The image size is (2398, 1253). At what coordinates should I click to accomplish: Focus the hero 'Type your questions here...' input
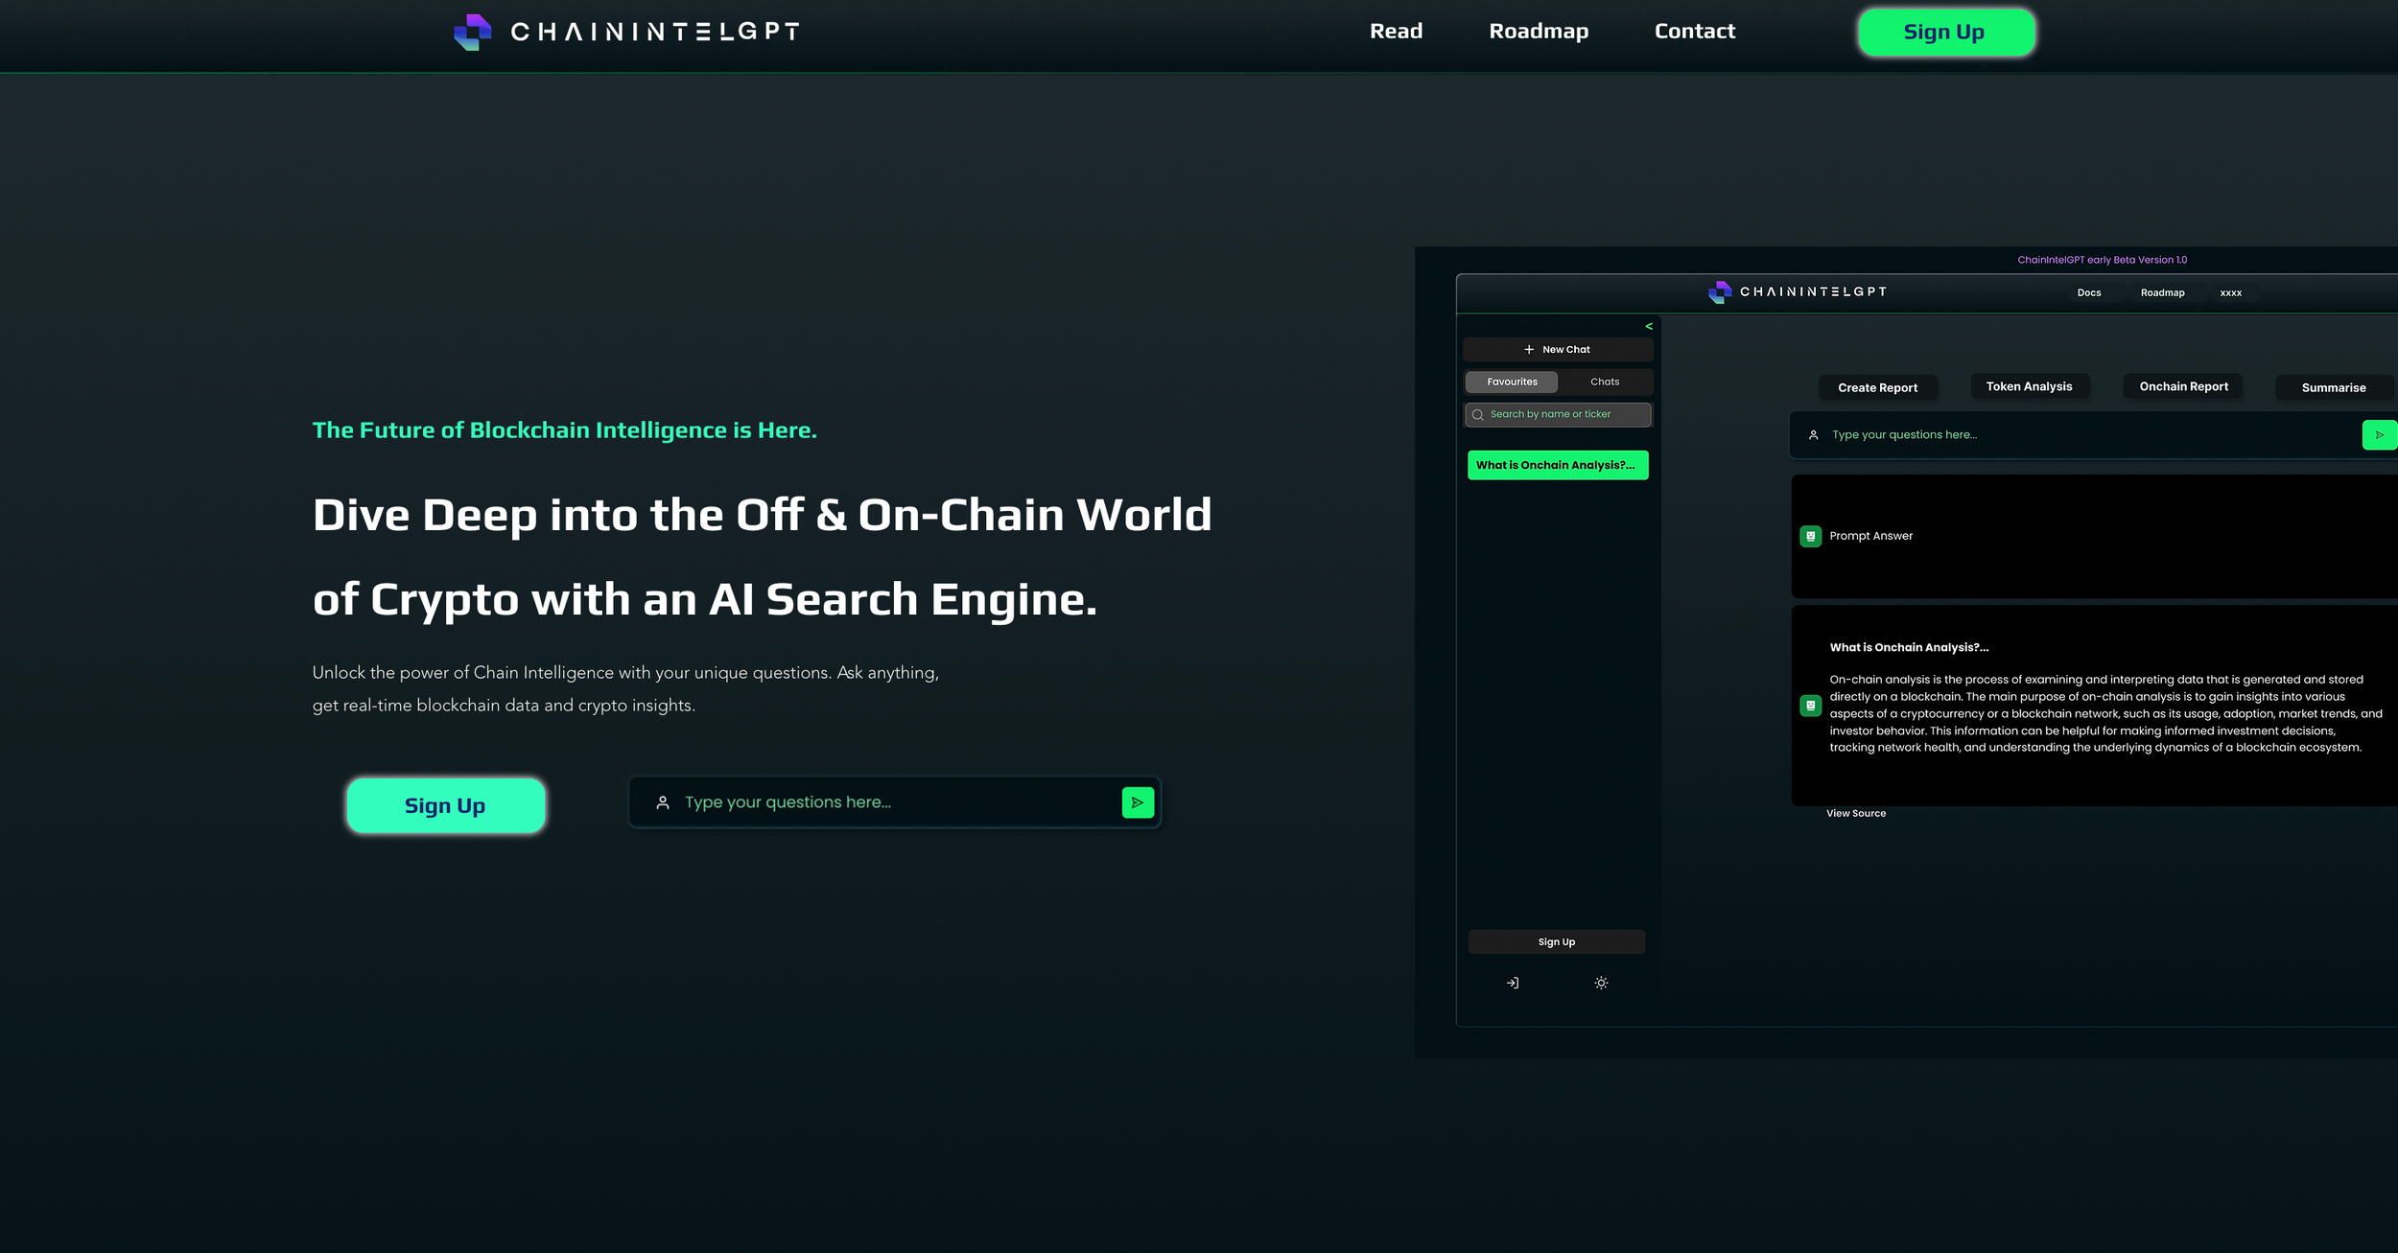coord(894,802)
